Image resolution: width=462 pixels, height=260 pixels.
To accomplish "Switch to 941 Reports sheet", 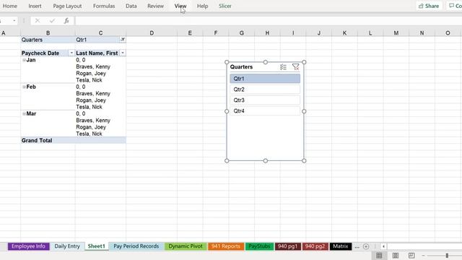I will coord(226,246).
